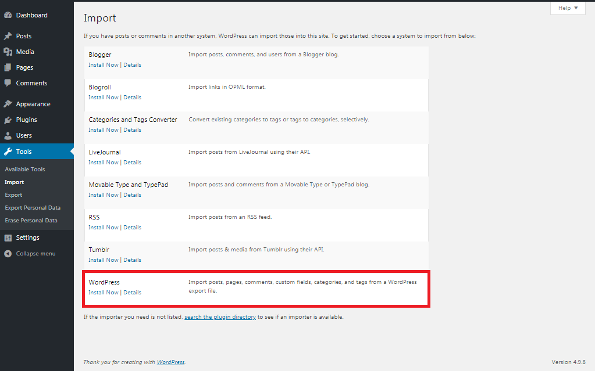The image size is (595, 371).
Task: Install Movable Type and TypePad importer
Action: coord(103,195)
